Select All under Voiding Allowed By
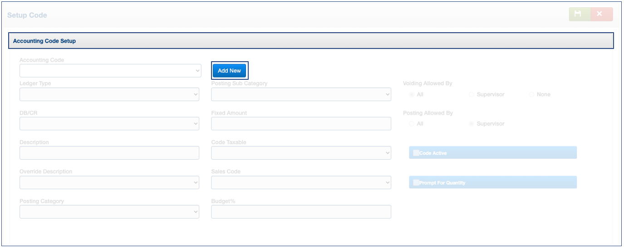Image resolution: width=624 pixels, height=248 pixels. 412,95
